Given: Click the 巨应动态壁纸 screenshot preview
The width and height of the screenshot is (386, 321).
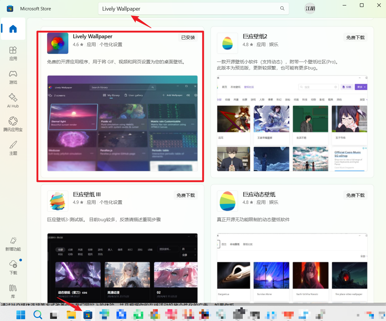Looking at the screenshot, I should (x=292, y=268).
